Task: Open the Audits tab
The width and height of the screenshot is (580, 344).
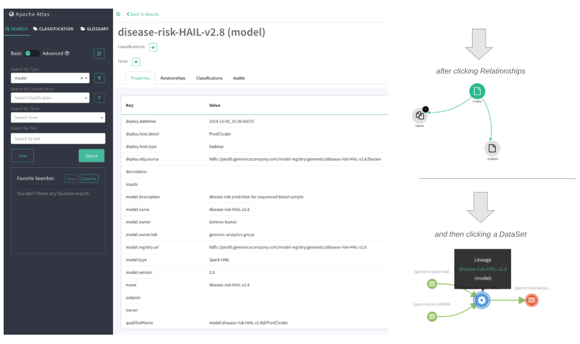Action: tap(239, 78)
